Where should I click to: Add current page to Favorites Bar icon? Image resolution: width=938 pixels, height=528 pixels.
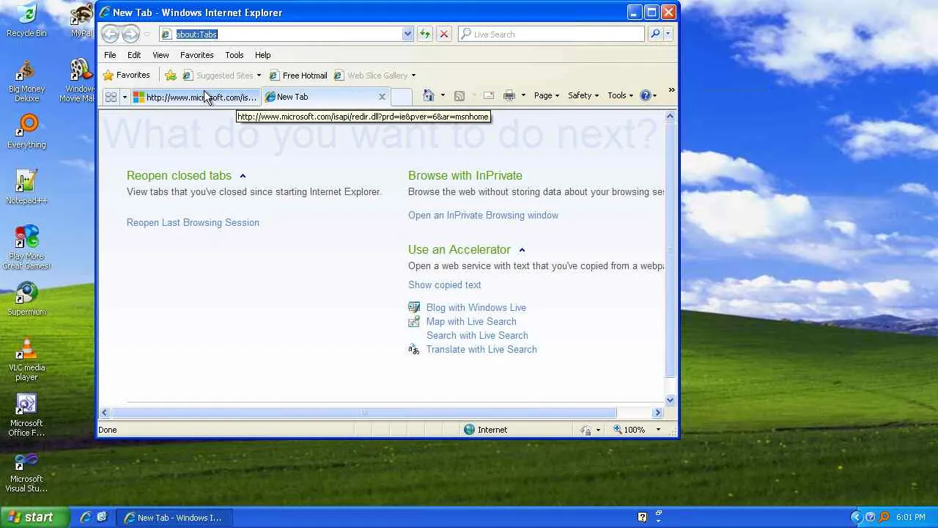(171, 75)
